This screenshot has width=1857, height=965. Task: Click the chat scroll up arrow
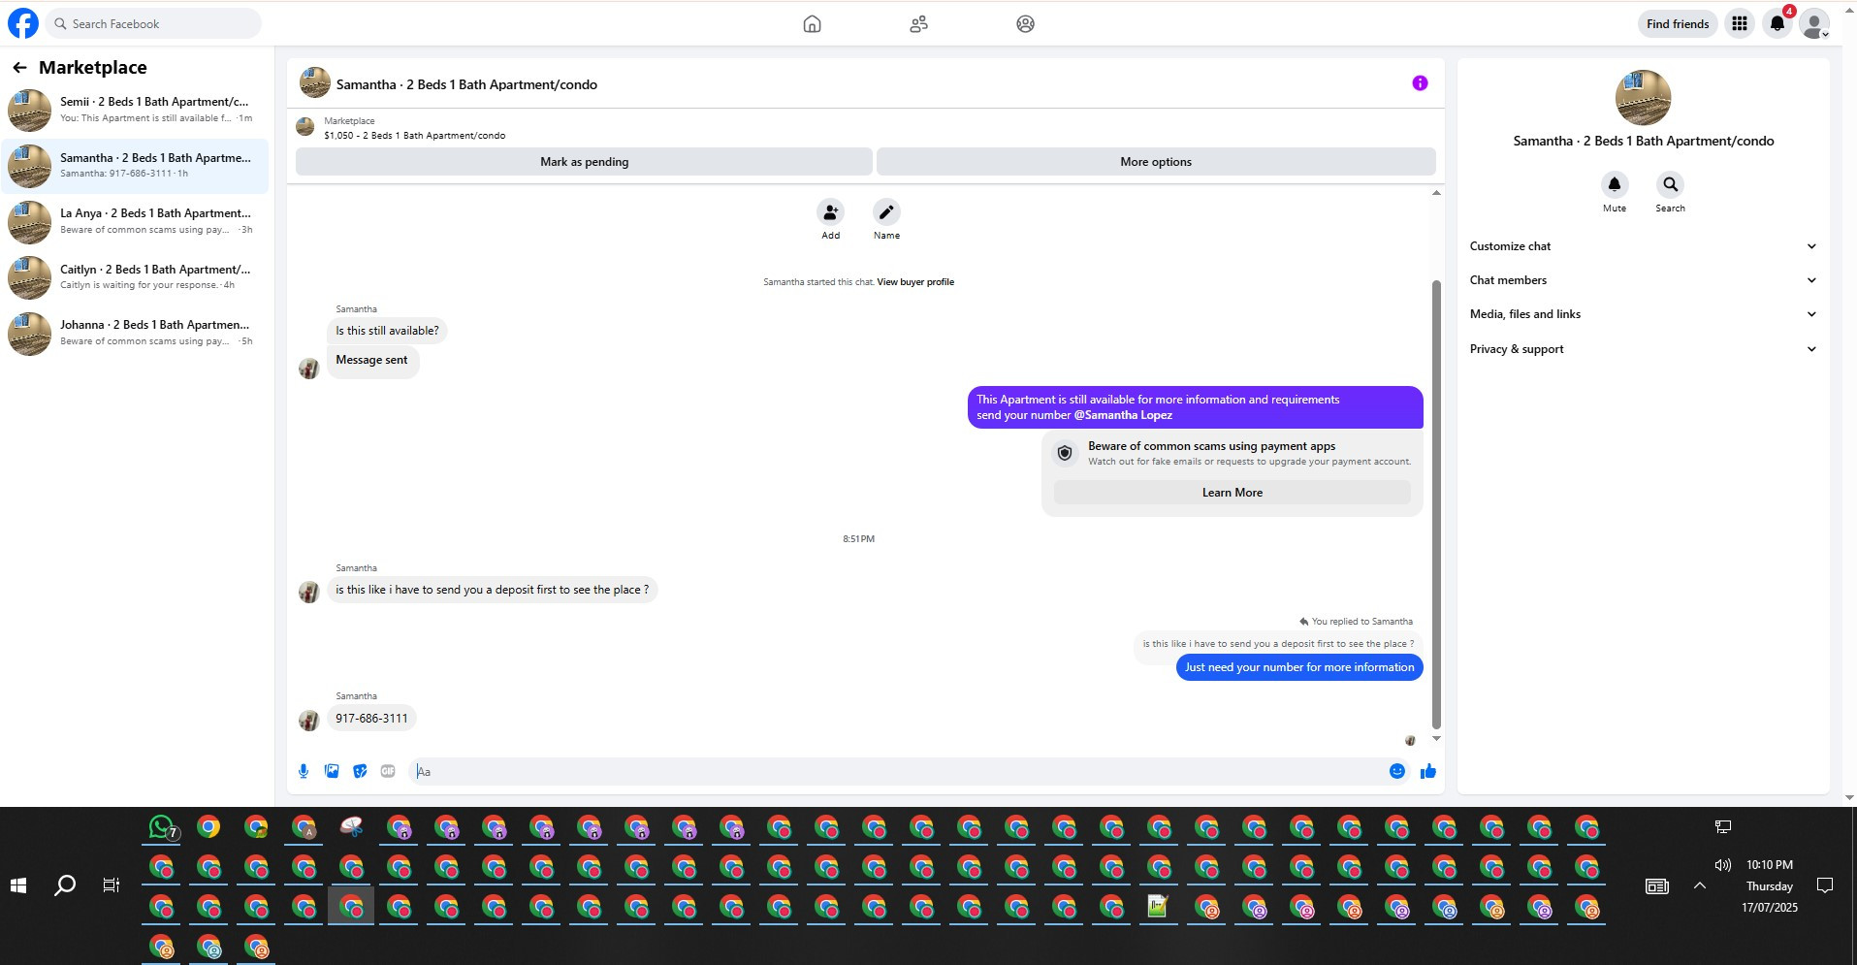point(1436,193)
